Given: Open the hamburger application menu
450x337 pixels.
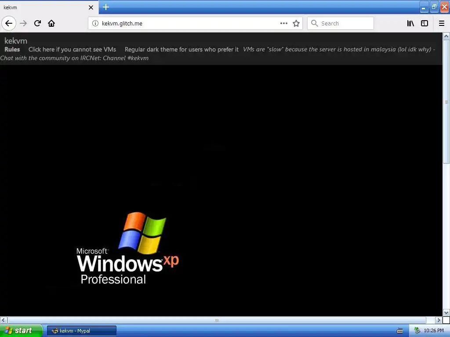Looking at the screenshot, I should (442, 23).
